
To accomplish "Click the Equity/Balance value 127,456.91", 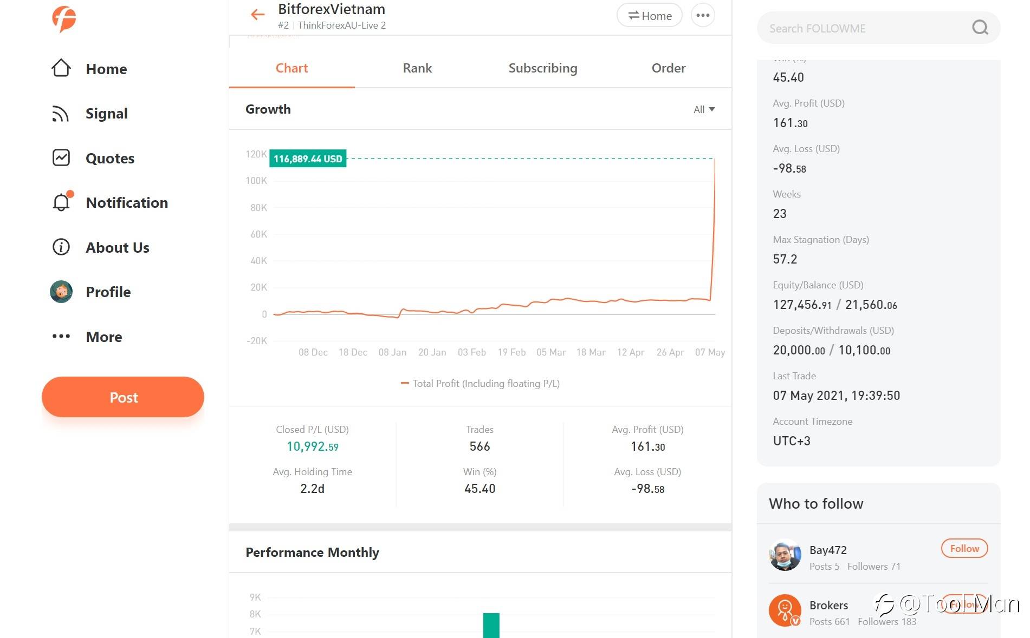I will pyautogui.click(x=802, y=305).
